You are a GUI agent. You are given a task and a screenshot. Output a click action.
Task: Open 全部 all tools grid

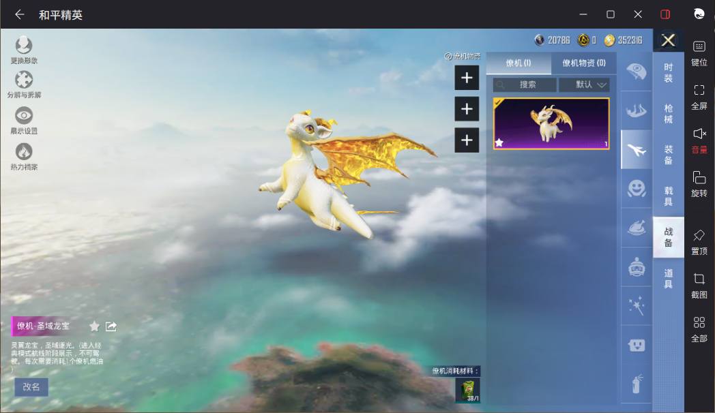699,330
